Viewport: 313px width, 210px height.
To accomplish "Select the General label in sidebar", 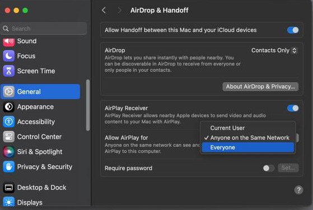I will [x=29, y=92].
